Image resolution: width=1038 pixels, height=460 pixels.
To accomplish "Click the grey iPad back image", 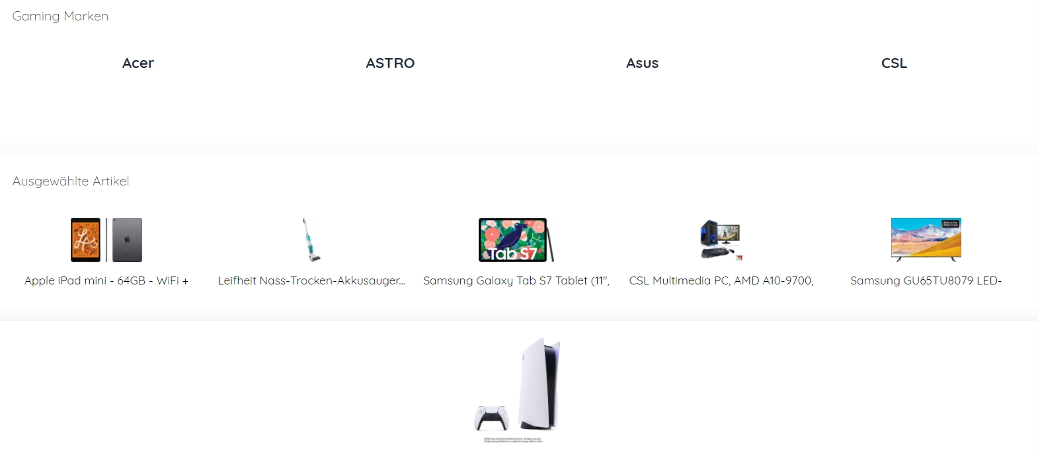I will pos(127,240).
